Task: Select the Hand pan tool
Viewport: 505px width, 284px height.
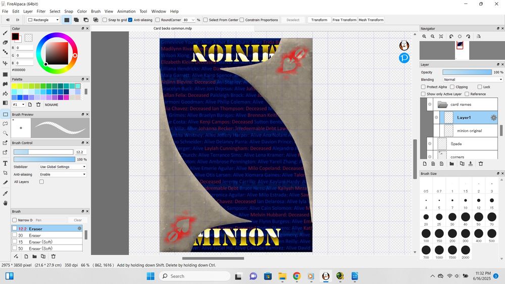Action: [x=5, y=203]
